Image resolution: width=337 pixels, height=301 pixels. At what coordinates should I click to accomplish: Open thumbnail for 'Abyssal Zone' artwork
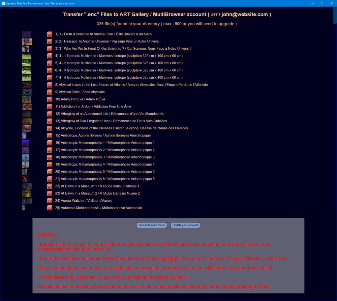click(27, 92)
